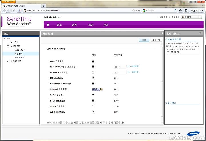Click the IPP port value 631
206x141 pixels.
pyautogui.click(x=116, y=78)
